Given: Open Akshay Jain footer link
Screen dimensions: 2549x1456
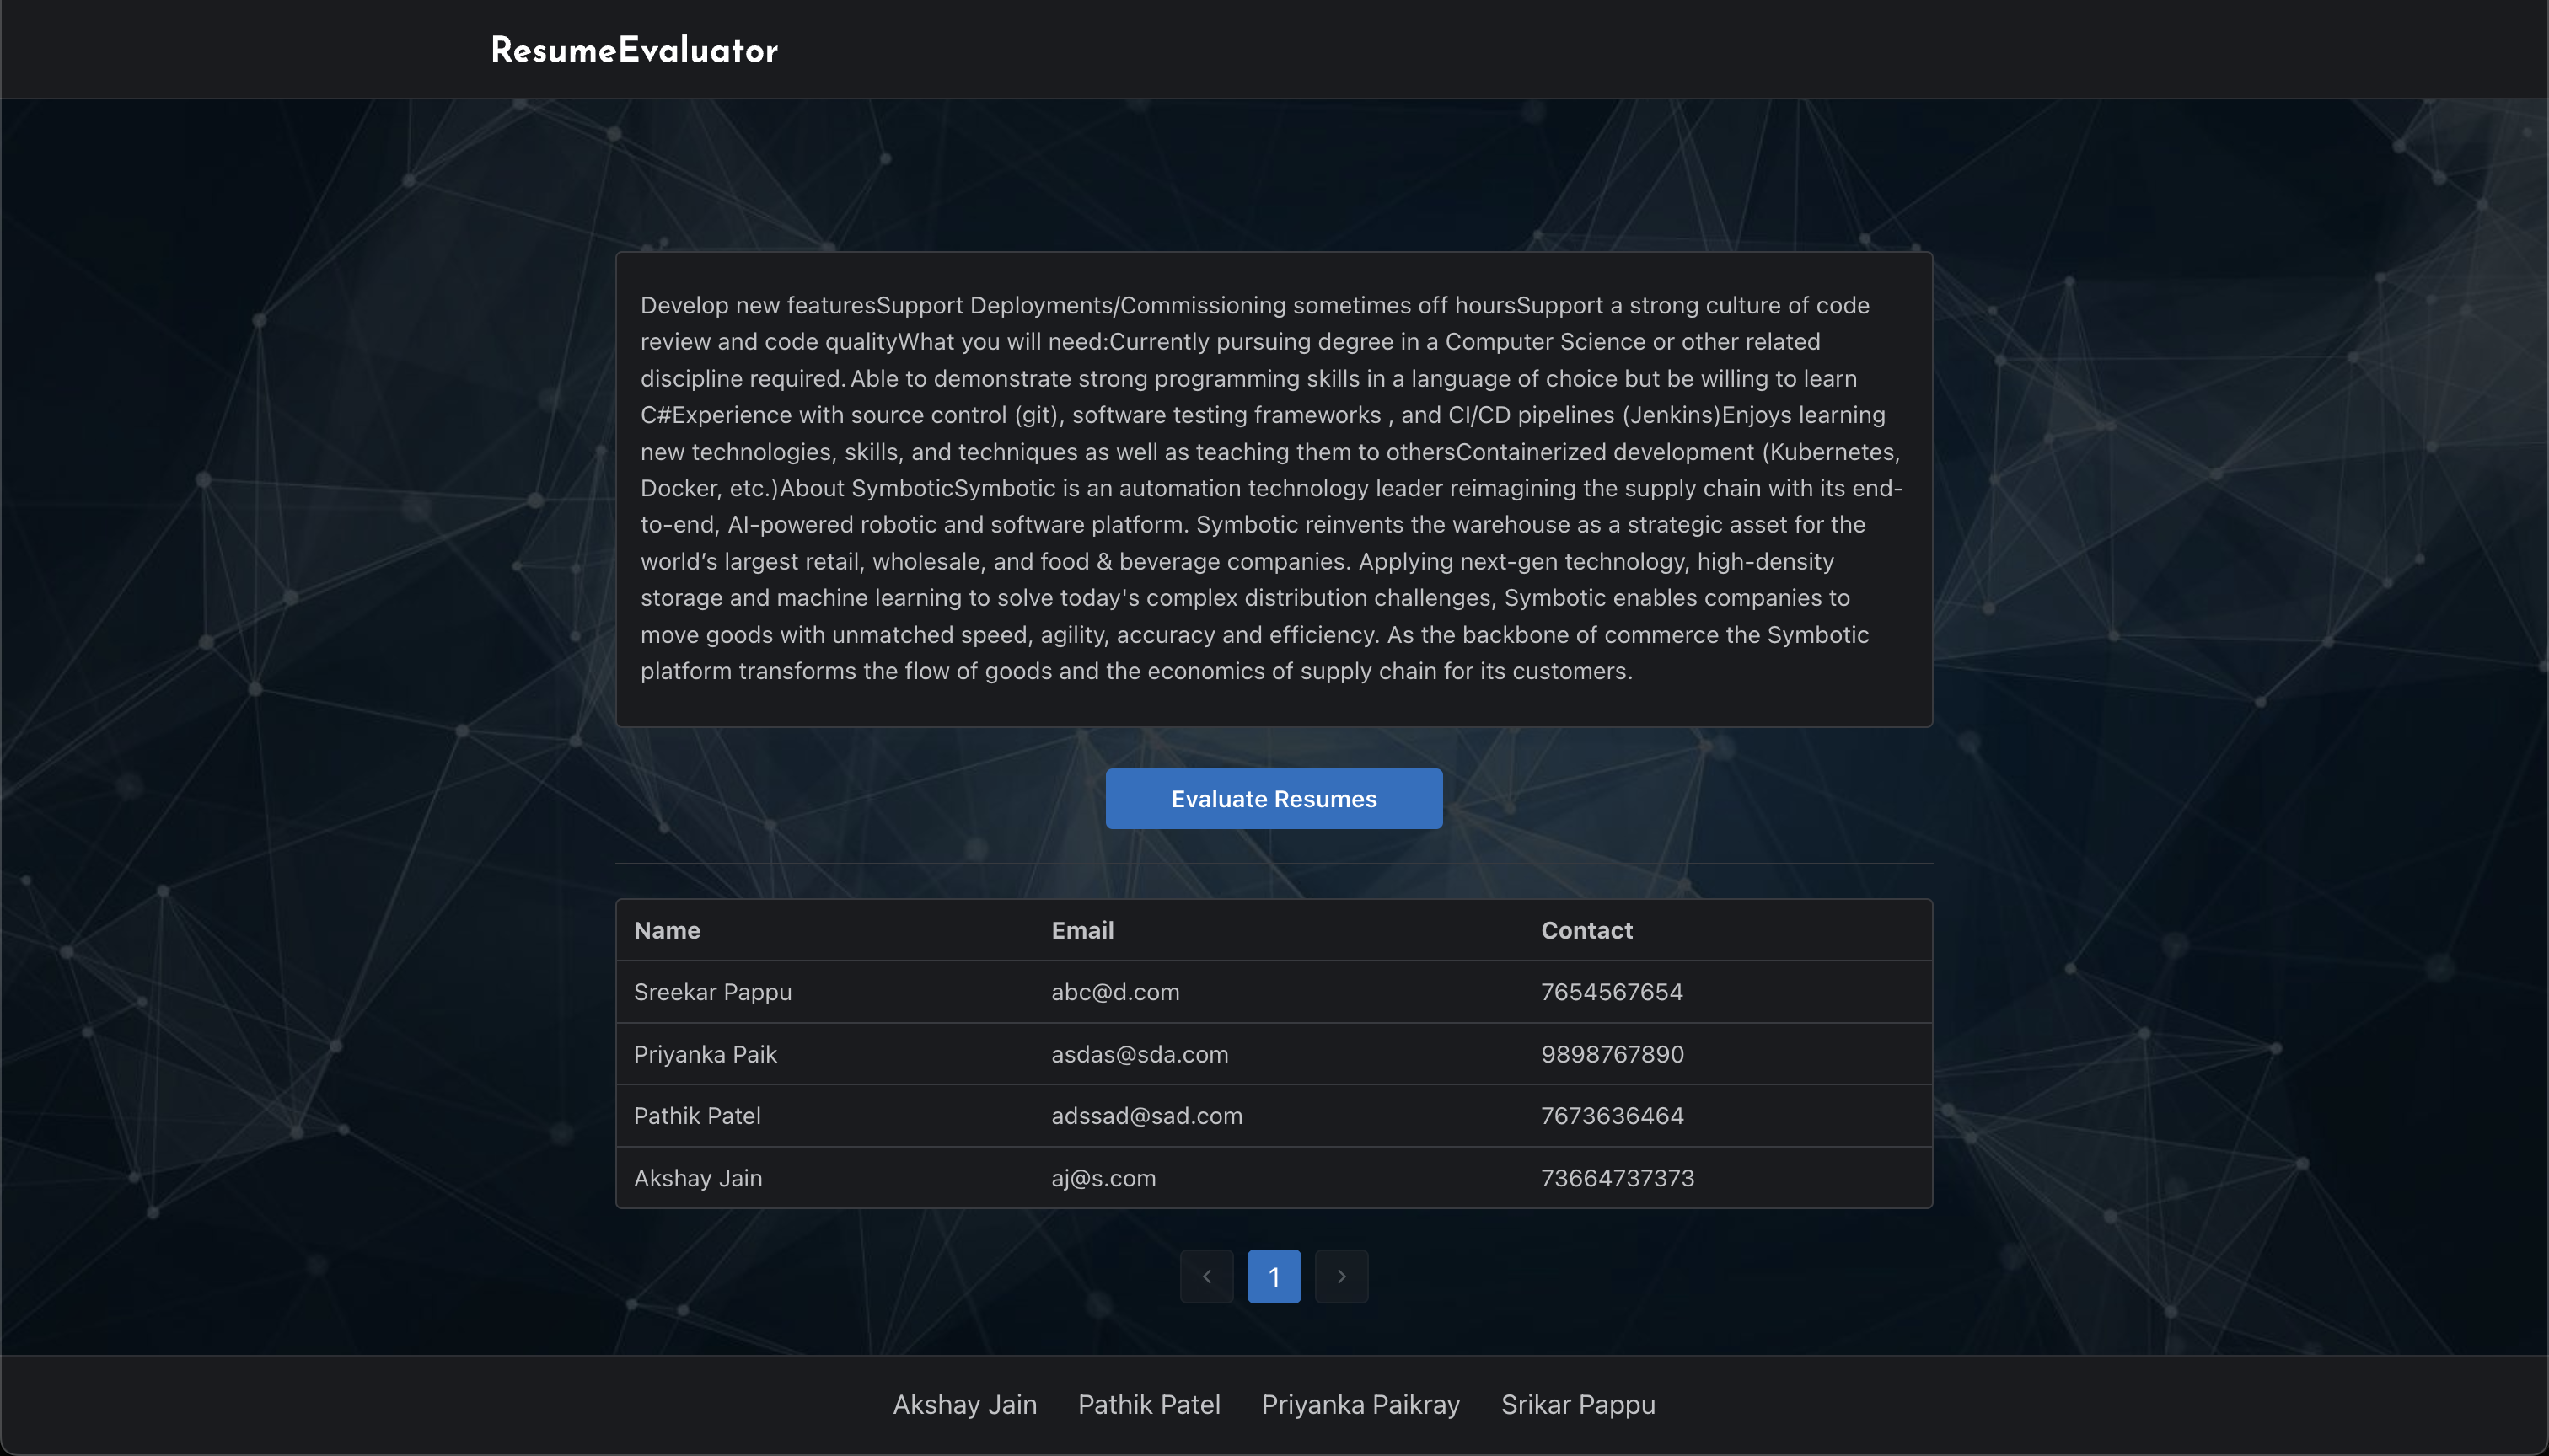Looking at the screenshot, I should coord(964,1404).
